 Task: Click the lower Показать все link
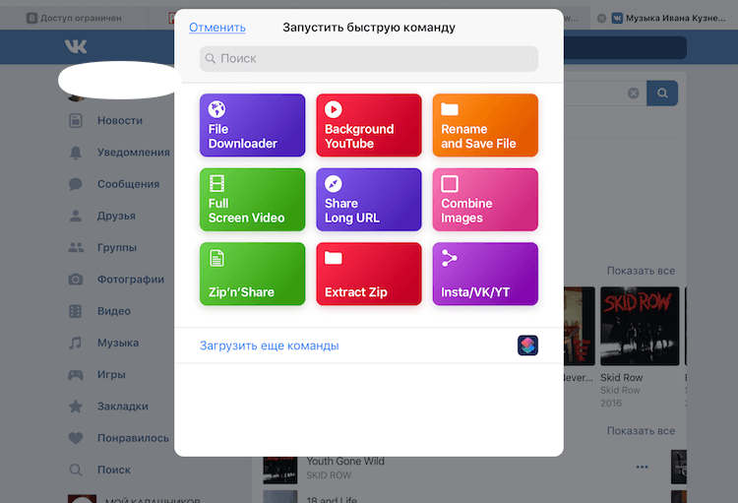point(641,431)
